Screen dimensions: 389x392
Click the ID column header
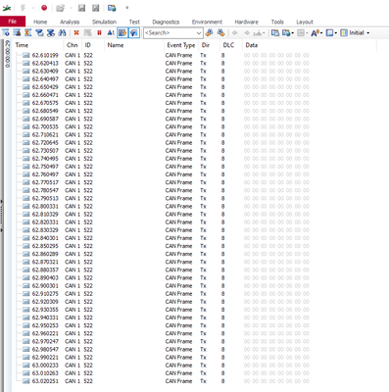(x=93, y=45)
